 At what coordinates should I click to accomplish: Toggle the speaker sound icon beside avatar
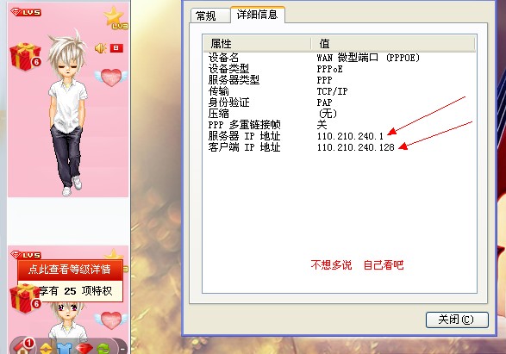(100, 48)
